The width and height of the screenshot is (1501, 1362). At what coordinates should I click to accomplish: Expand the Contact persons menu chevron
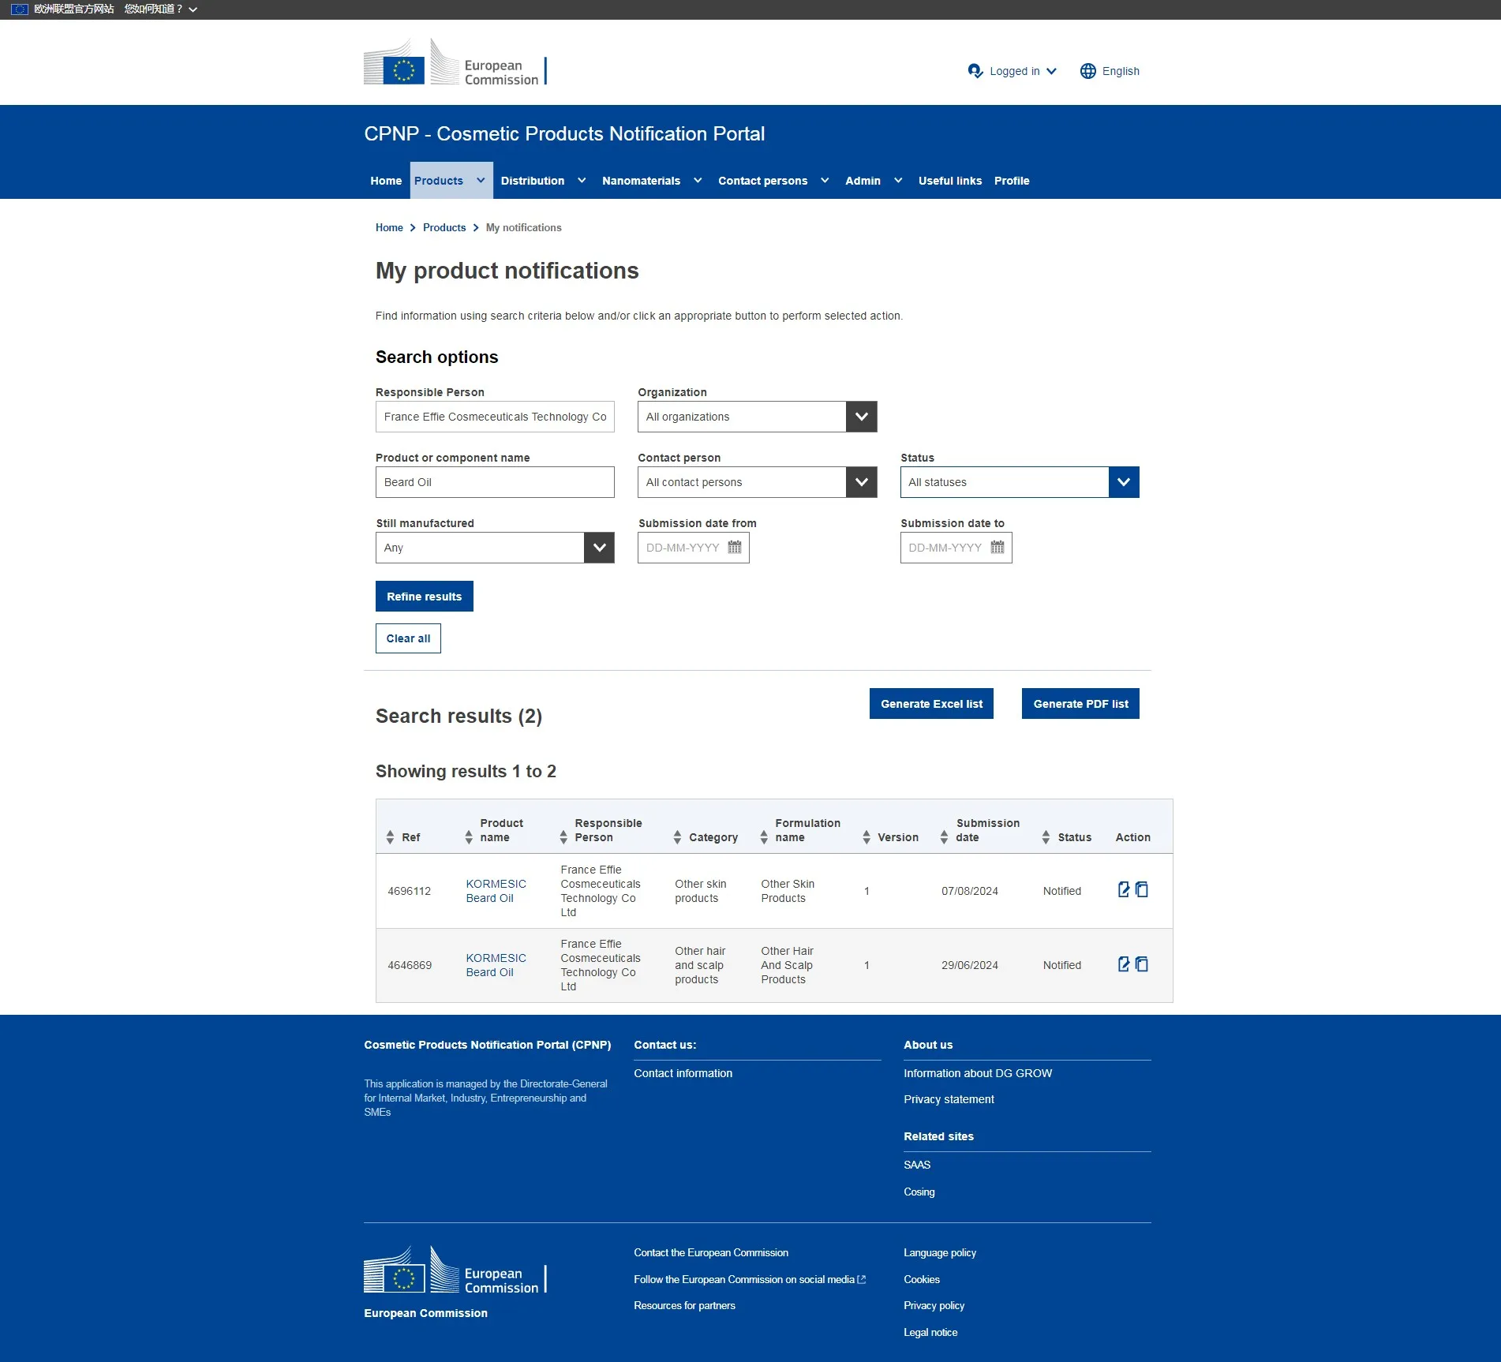(x=825, y=181)
